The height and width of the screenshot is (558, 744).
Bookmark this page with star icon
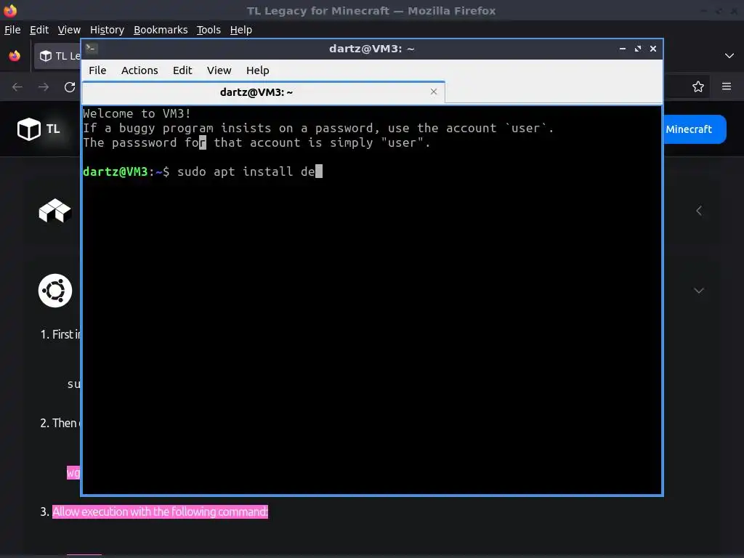click(698, 86)
